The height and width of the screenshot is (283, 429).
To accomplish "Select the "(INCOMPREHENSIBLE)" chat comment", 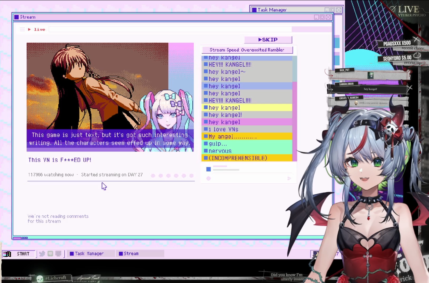I will click(x=247, y=158).
